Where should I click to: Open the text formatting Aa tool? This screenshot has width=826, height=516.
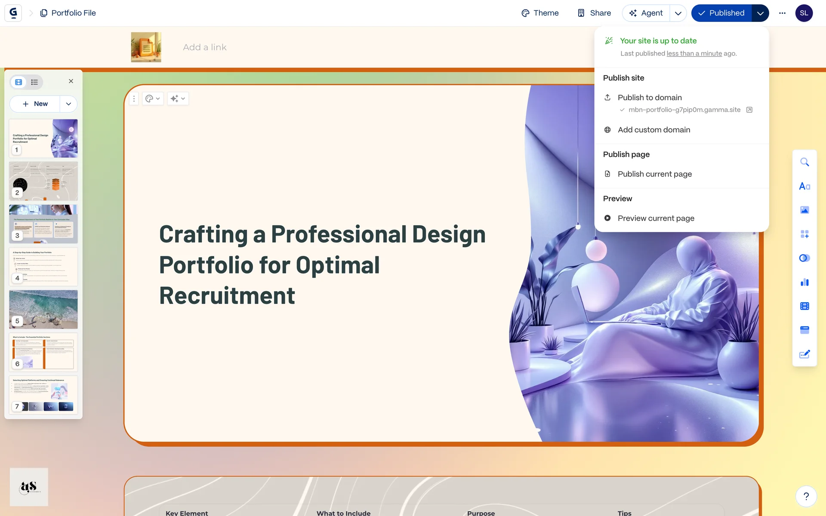coord(804,186)
